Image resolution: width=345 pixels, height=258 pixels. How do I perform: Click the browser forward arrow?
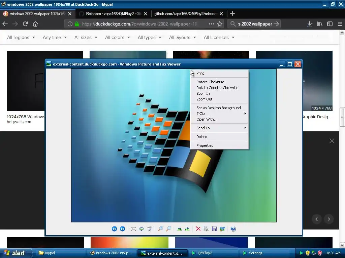pyautogui.click(x=15, y=24)
